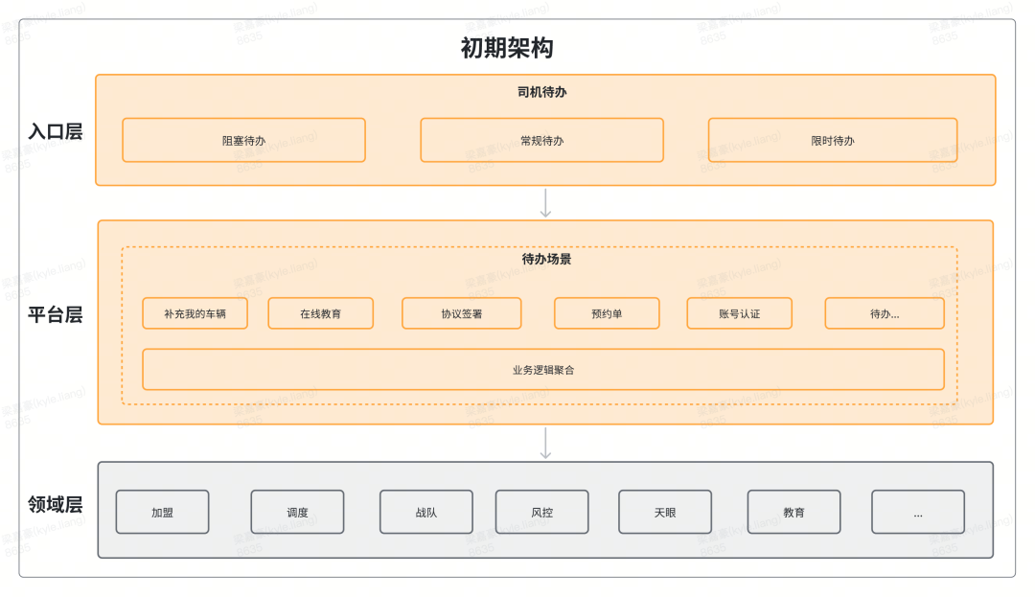Viewport: 1035px width, 597px height.
Task: Click the 业务逻辑聚合 bar
Action: [x=543, y=370]
